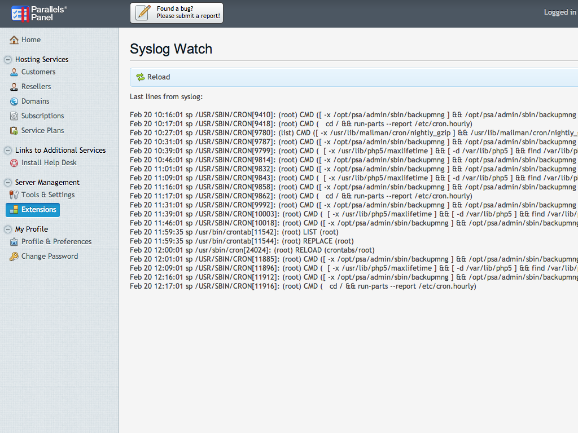
Task: Open the Home menu item
Action: [x=29, y=39]
